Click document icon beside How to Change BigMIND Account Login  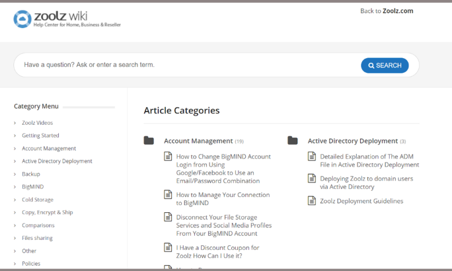tap(168, 156)
